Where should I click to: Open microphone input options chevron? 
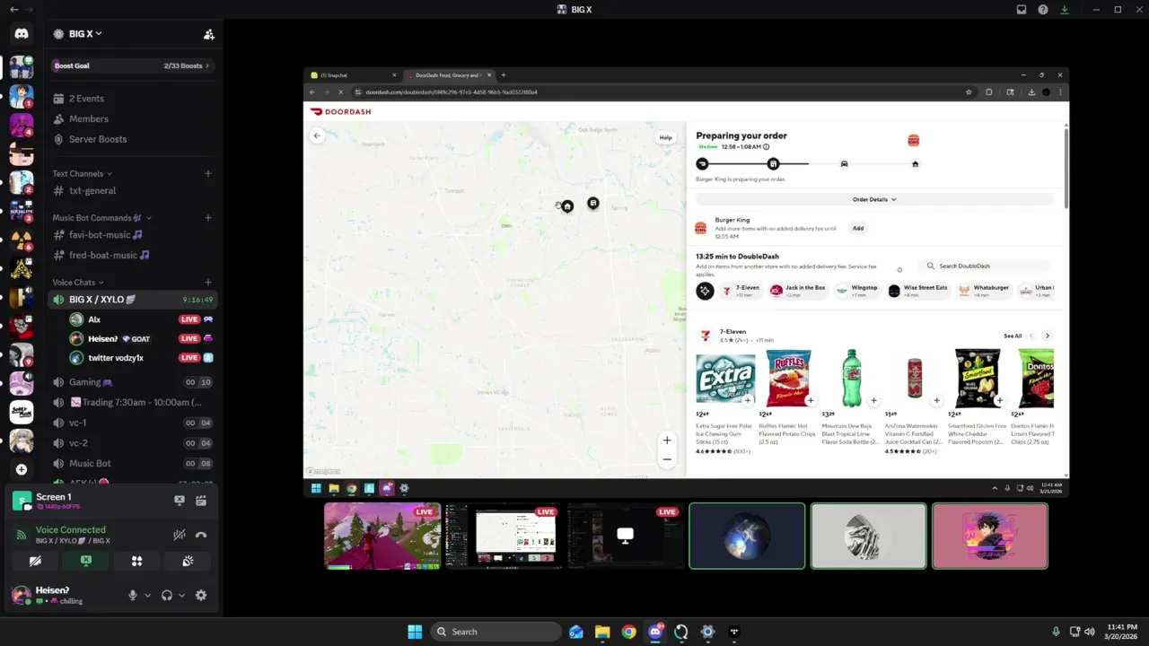pyautogui.click(x=147, y=595)
